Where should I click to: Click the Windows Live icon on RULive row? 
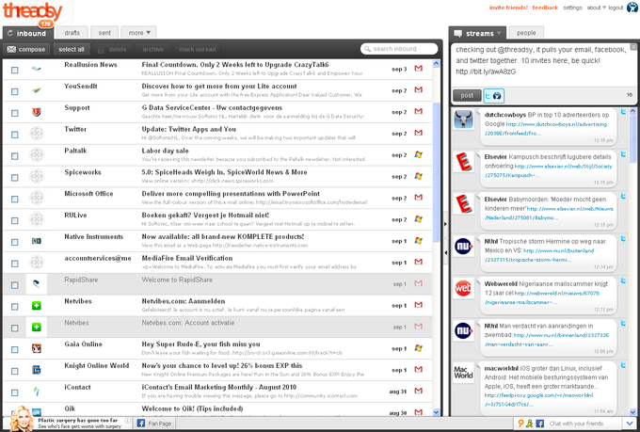tap(419, 219)
